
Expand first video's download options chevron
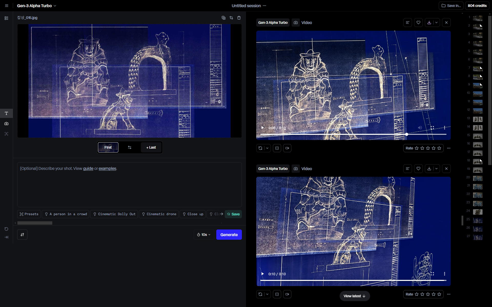(436, 23)
